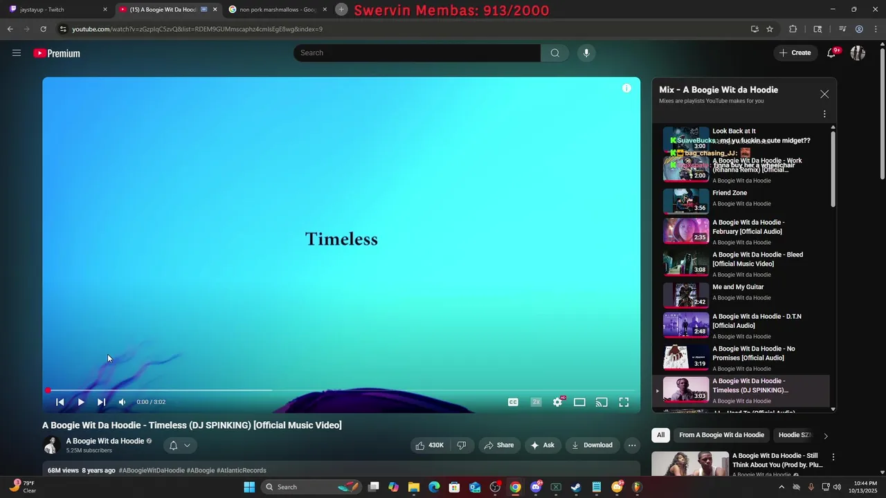Show the video info card icon

click(626, 89)
